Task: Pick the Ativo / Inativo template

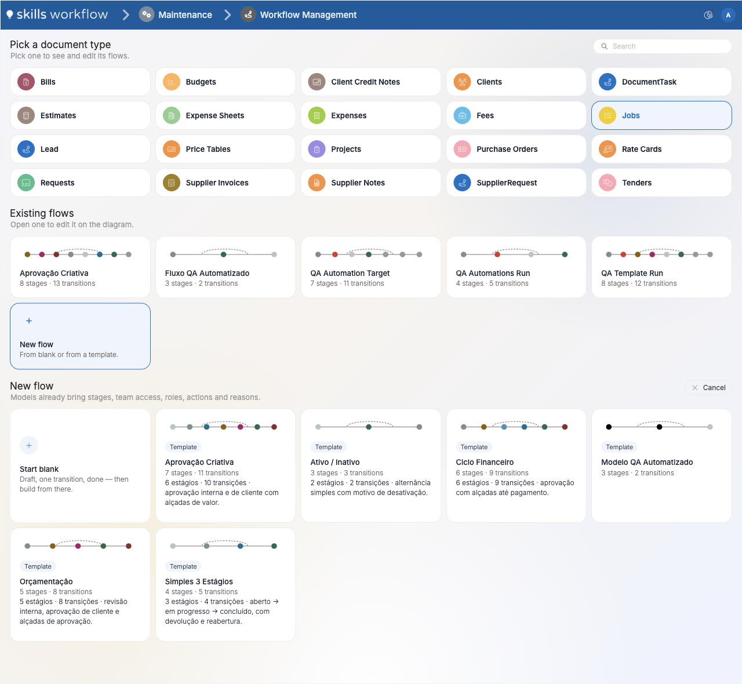Action: [371, 466]
